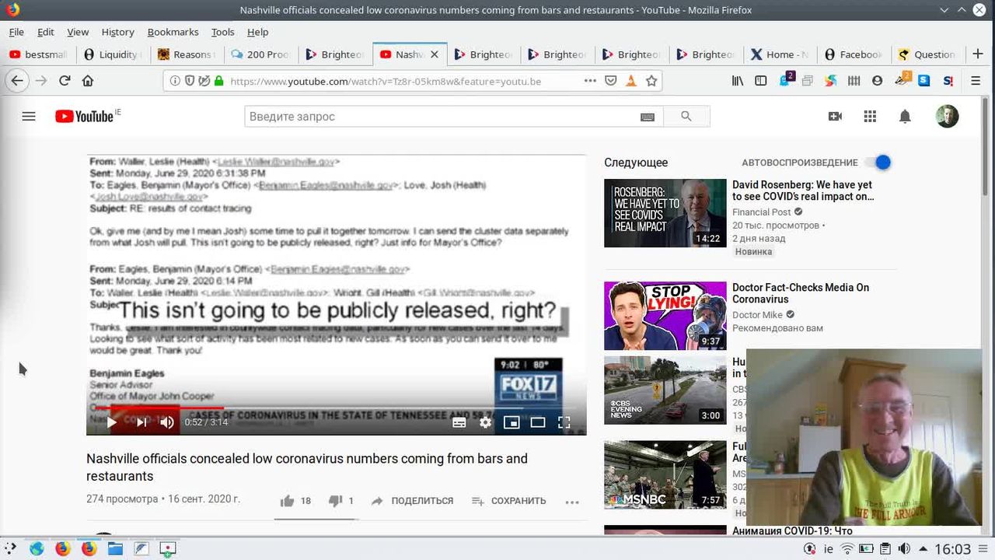
Task: Open YouTube hamburger guide menu
Action: [29, 117]
